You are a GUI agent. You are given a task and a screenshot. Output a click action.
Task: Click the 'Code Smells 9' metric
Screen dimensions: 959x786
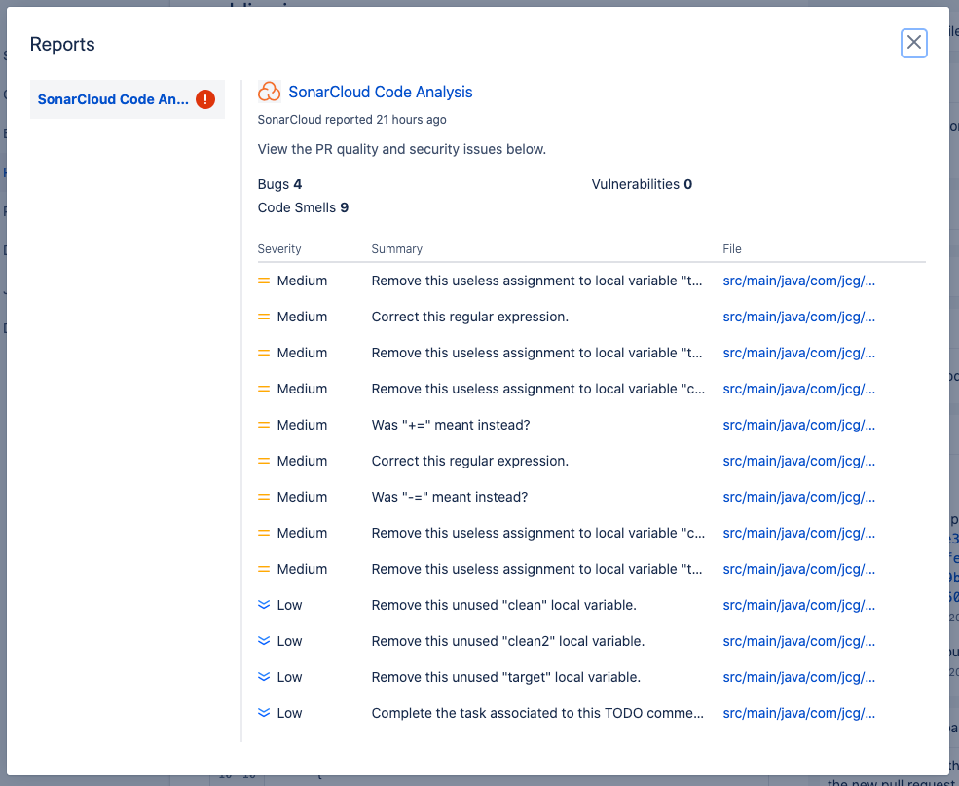303,207
